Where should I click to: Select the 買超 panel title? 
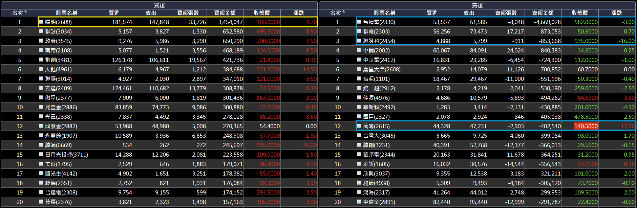159,5
